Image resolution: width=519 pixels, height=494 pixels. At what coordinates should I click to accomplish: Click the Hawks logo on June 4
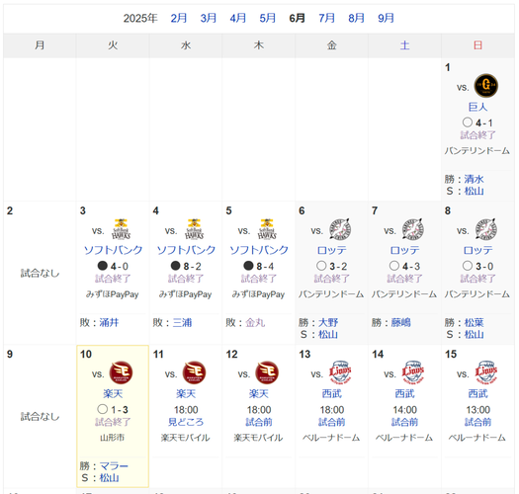click(195, 229)
